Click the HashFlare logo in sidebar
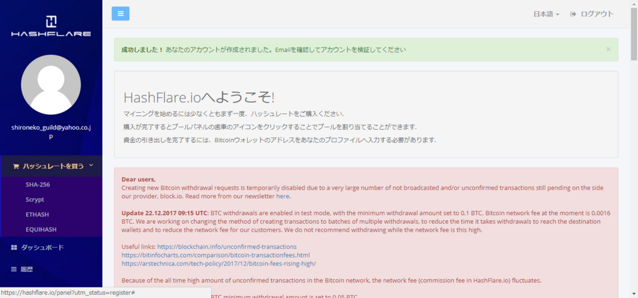Screen dimensions: 638x298 51,26
